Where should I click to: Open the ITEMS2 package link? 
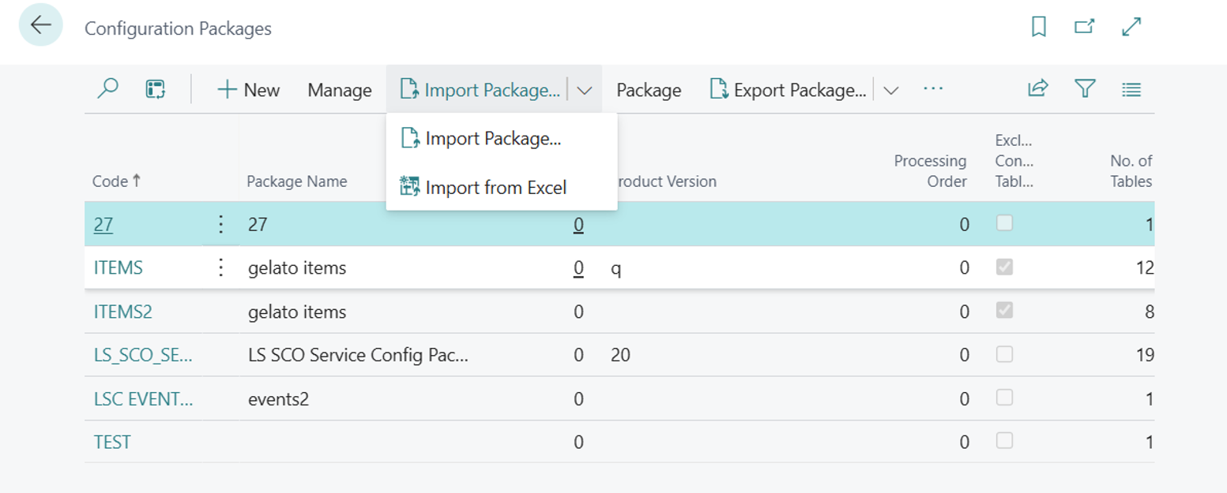(x=122, y=312)
